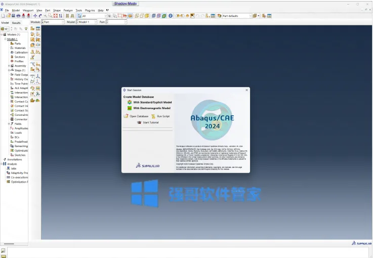Click the Create Part tool icon

[x=32, y=29]
